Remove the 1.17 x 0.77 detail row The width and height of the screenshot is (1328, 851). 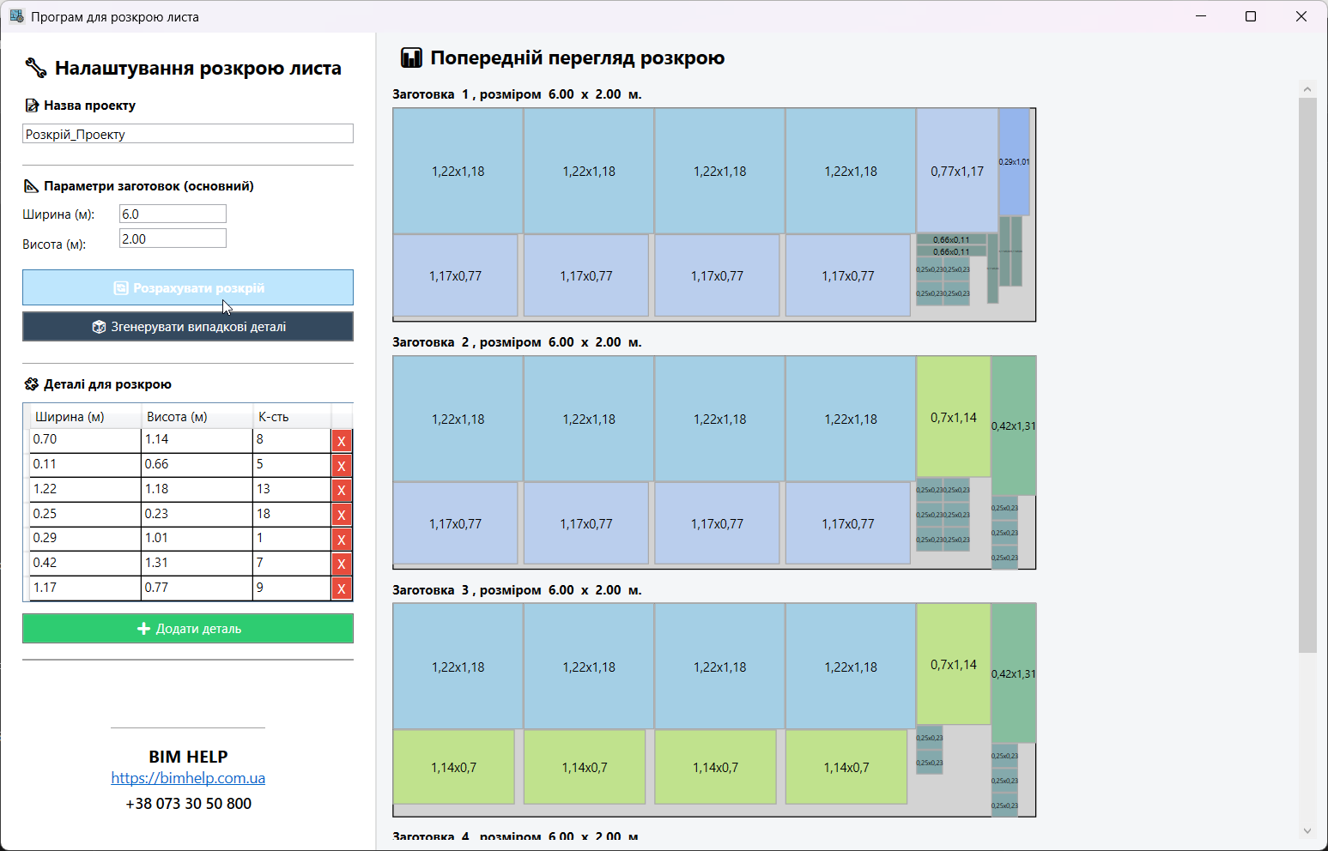coord(342,588)
